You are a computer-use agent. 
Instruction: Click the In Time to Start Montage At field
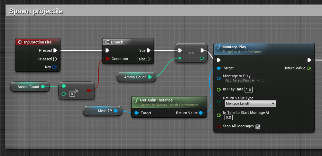(228, 118)
